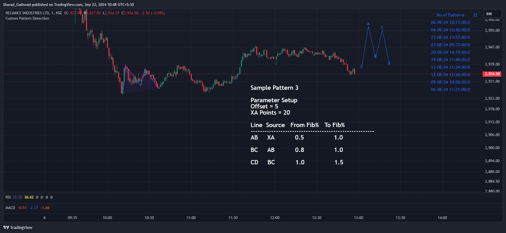Click the 13:30 time axis label
This screenshot has height=233, width=506.
(400, 218)
